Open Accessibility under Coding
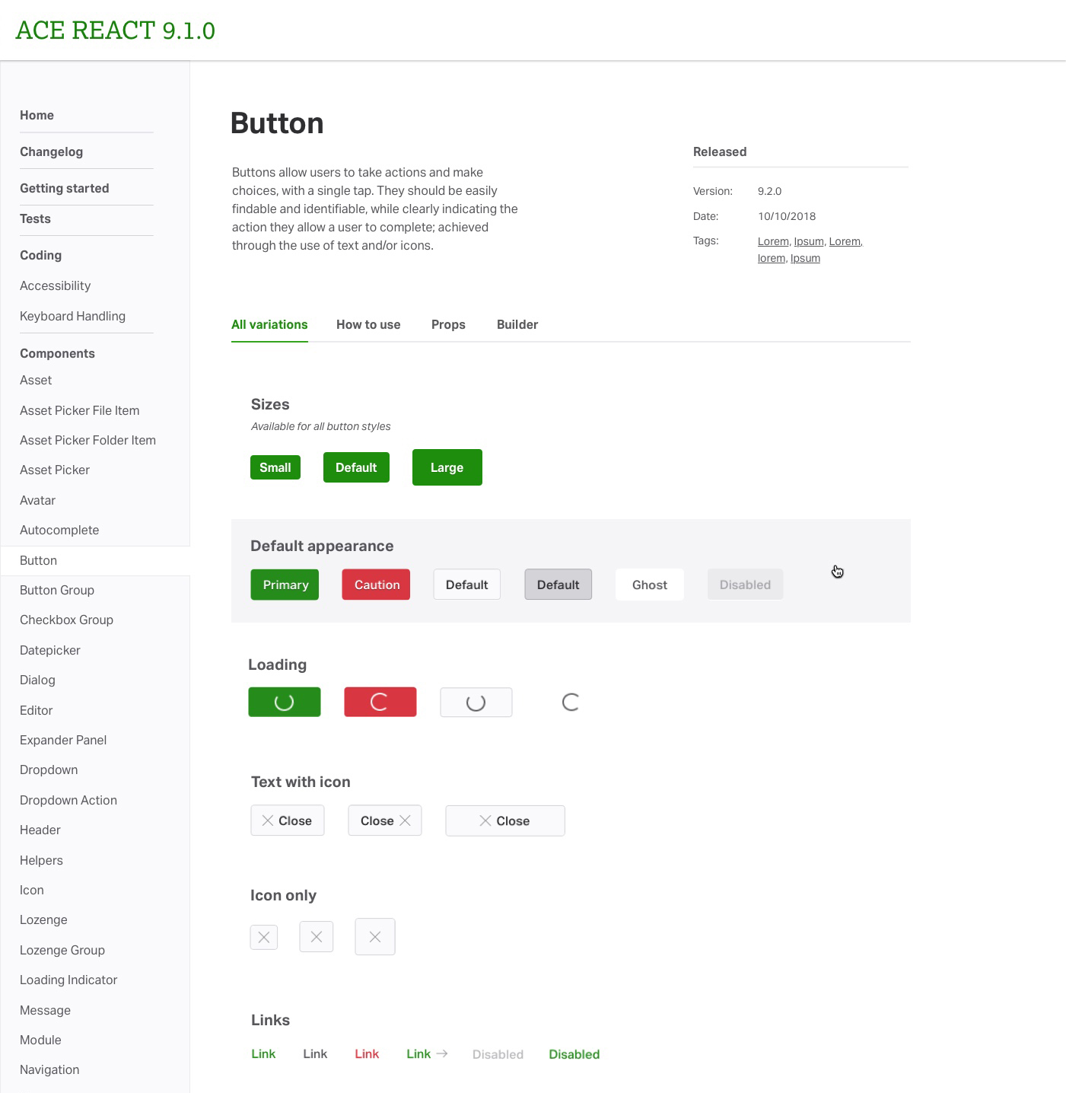The width and height of the screenshot is (1066, 1093). 55,285
